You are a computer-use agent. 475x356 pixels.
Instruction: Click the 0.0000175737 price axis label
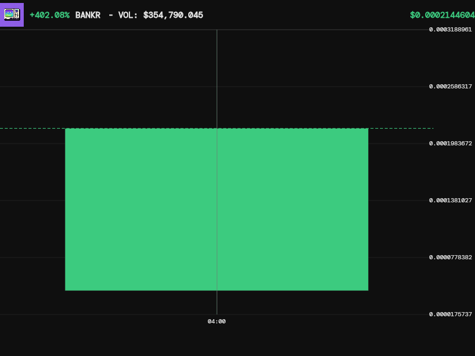click(451, 314)
